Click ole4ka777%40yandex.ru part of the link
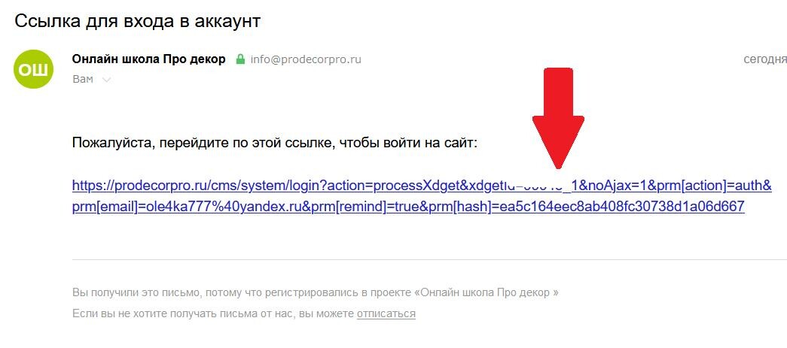This screenshot has height=348, width=787. pyautogui.click(x=218, y=206)
